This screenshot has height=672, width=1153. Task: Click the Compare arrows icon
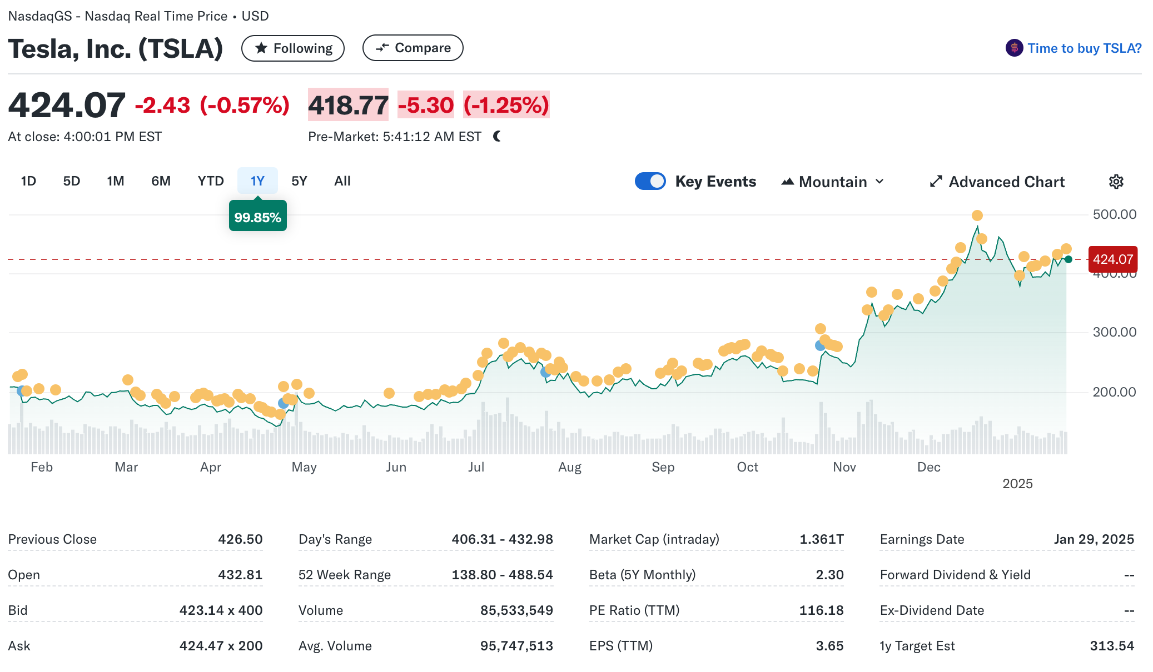click(382, 48)
